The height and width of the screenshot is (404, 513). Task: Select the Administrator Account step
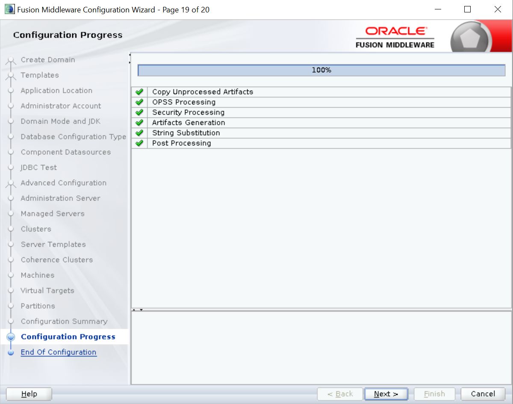[61, 106]
